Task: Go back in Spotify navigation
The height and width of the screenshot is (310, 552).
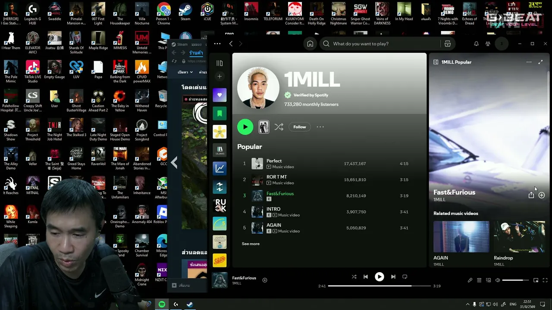Action: pos(231,44)
